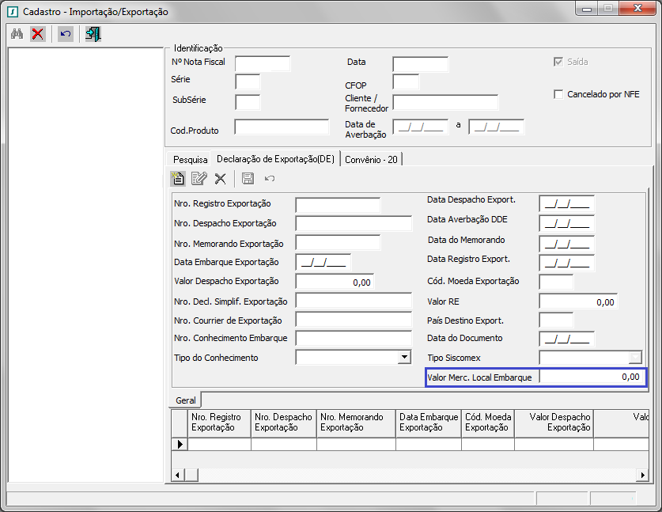The height and width of the screenshot is (512, 662).
Task: Enable the Cancelado por NFE checkbox
Action: coord(558,94)
